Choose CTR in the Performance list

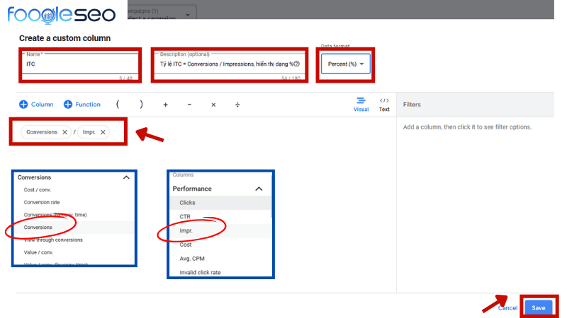(185, 216)
